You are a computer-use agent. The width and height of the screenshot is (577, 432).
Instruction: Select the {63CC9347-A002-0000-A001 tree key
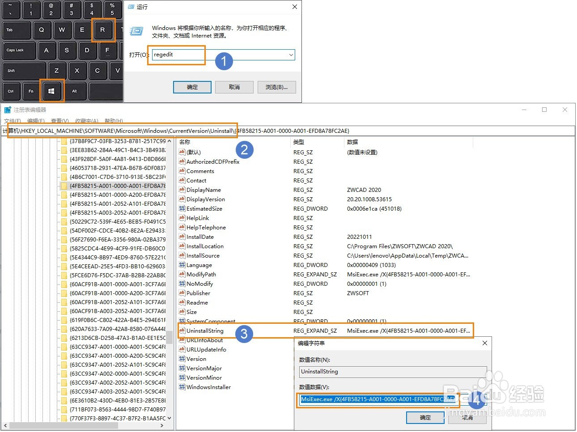coord(117,373)
